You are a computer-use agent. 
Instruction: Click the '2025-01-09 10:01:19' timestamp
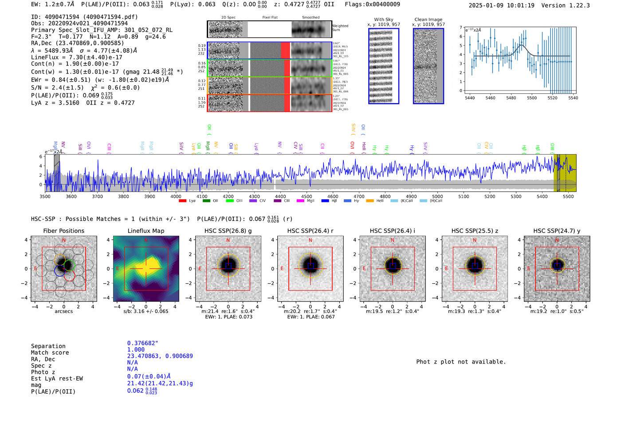pos(501,6)
